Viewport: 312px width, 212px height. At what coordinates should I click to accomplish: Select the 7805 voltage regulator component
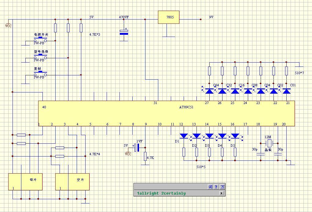click(168, 17)
